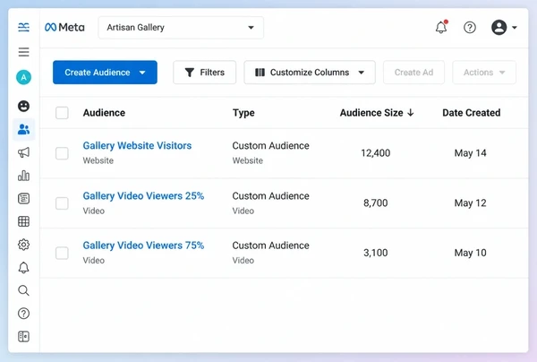This screenshot has height=362, width=537.
Task: Check the Gallery Website Visitors row checkbox
Action: point(62,153)
